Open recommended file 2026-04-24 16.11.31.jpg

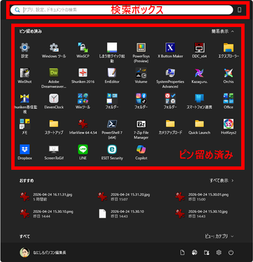[46, 197]
